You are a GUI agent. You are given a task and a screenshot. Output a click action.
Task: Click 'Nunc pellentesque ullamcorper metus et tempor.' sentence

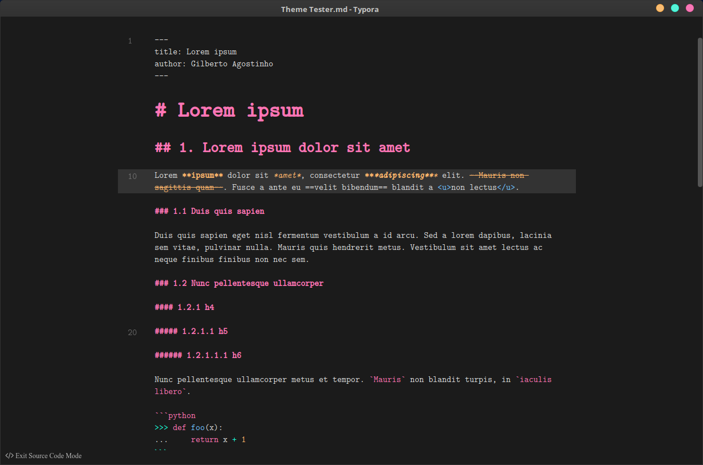click(x=259, y=379)
